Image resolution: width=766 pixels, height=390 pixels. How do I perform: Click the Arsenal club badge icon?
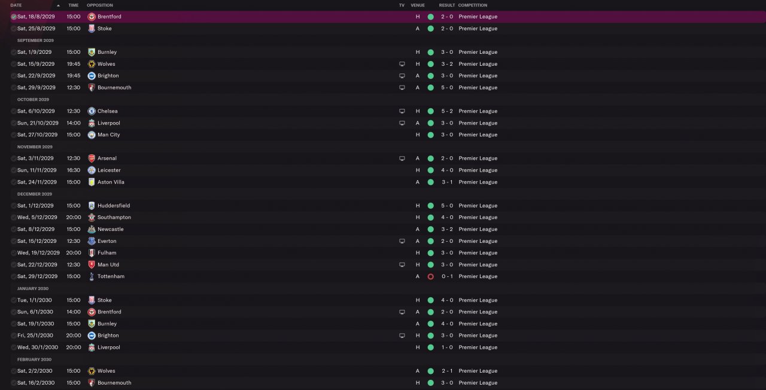pos(92,159)
